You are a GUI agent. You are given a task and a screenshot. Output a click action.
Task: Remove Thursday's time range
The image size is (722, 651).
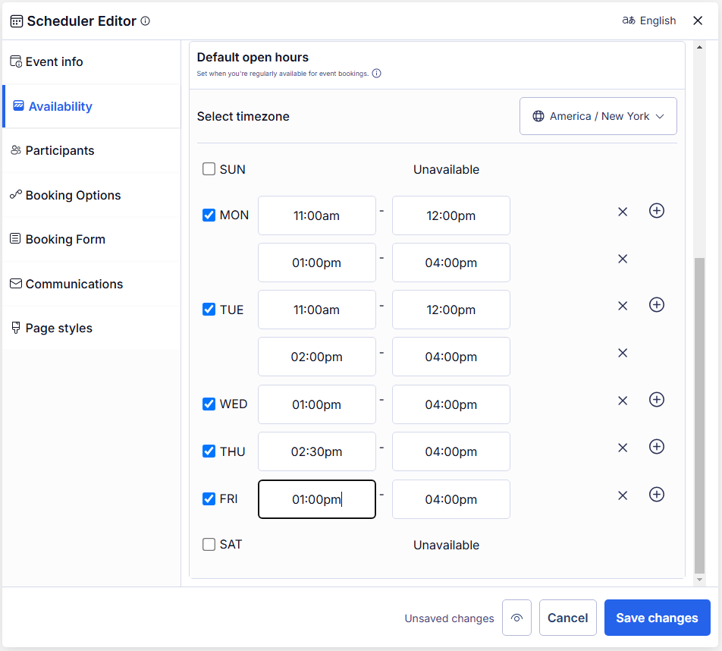pyautogui.click(x=623, y=448)
